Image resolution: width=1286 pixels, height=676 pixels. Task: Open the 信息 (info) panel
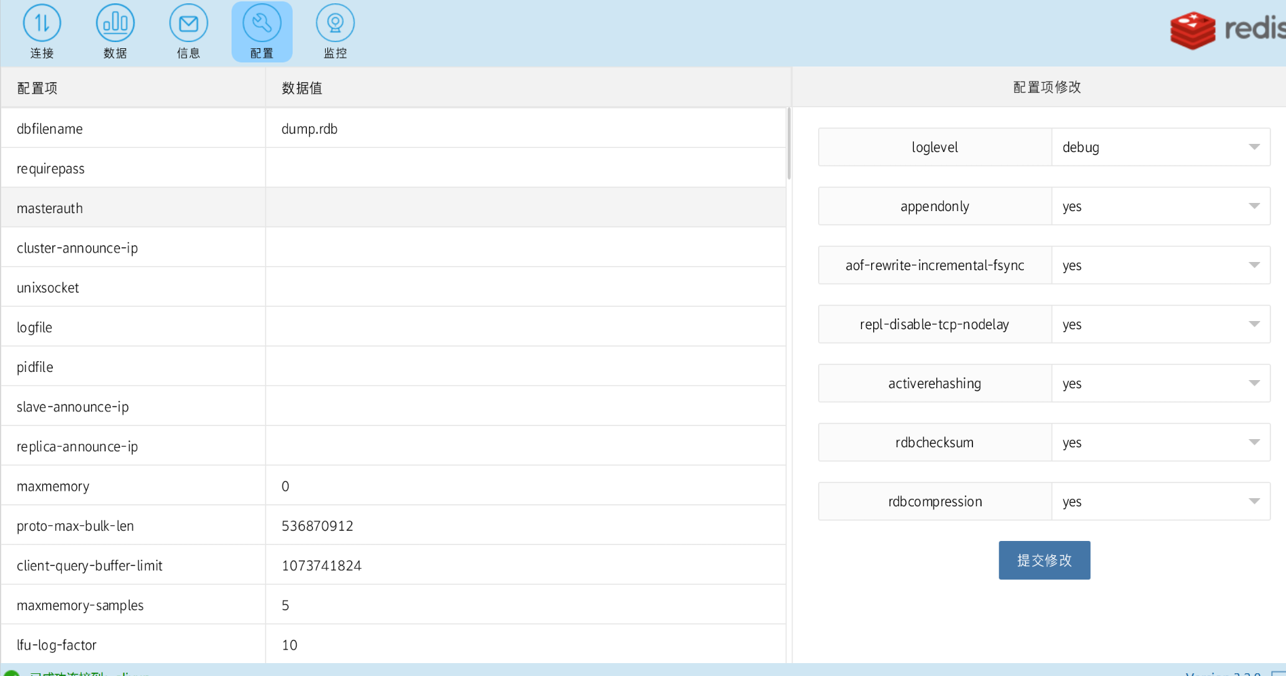click(188, 31)
